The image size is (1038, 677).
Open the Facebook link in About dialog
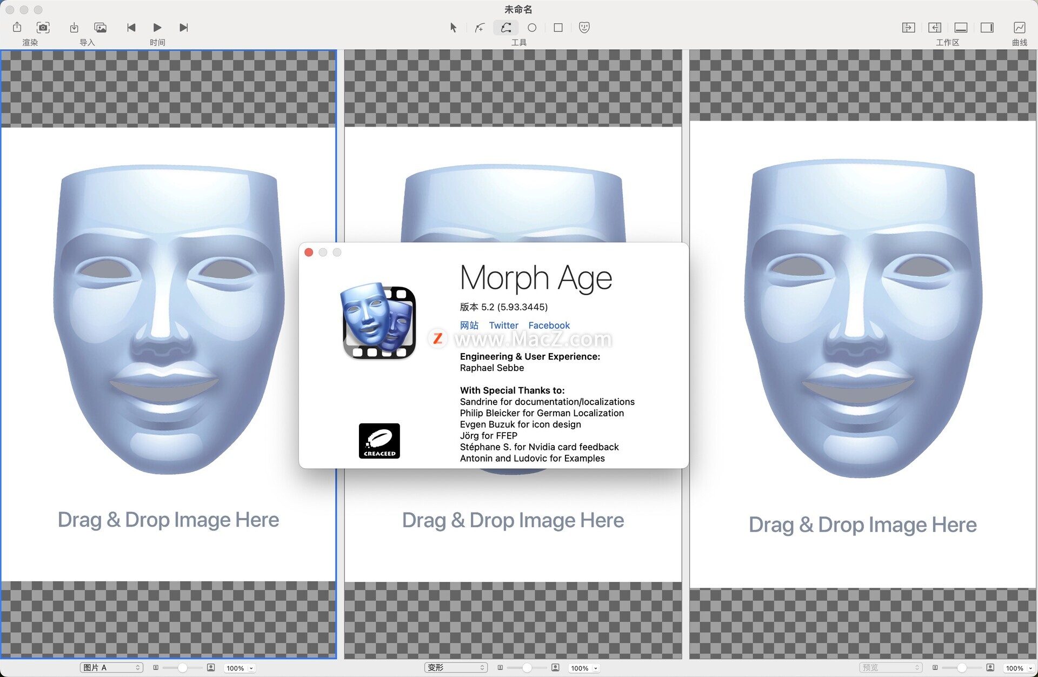pos(549,325)
